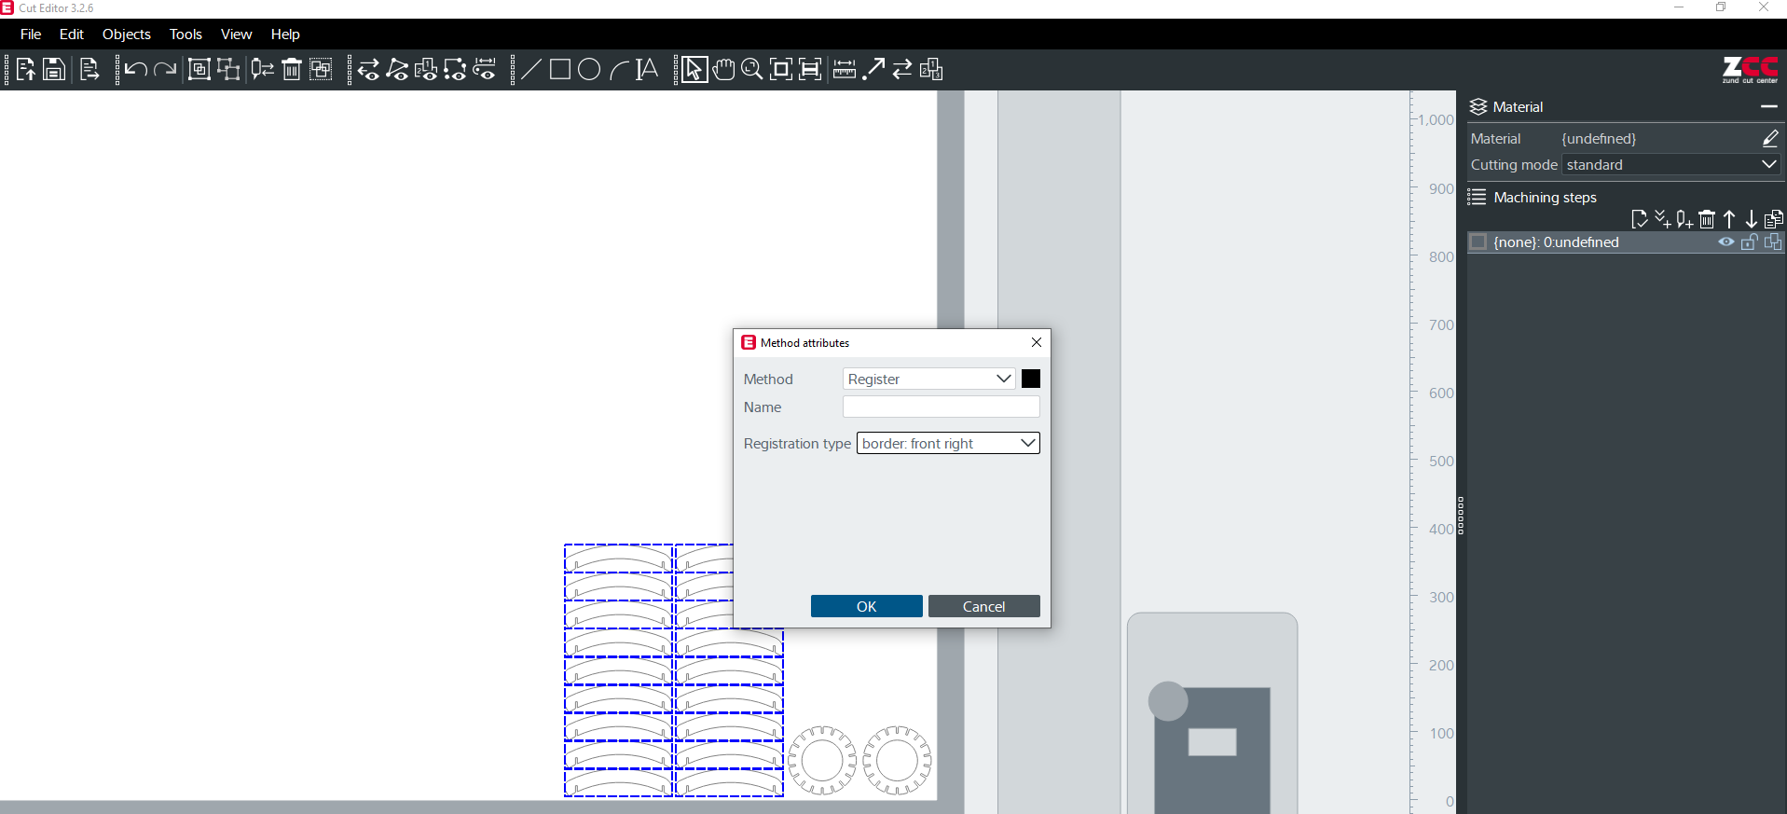Open the Tools menu
The image size is (1787, 814).
point(186,34)
